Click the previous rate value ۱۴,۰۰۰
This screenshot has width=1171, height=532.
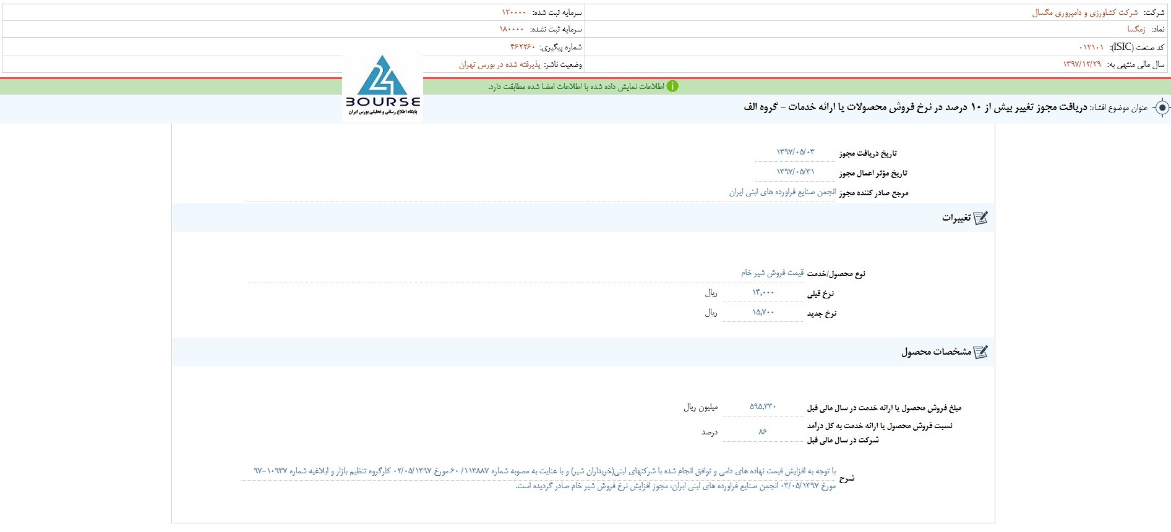click(x=763, y=292)
